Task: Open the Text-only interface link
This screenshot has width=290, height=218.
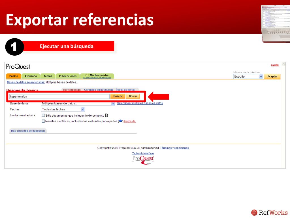Action: click(x=143, y=153)
